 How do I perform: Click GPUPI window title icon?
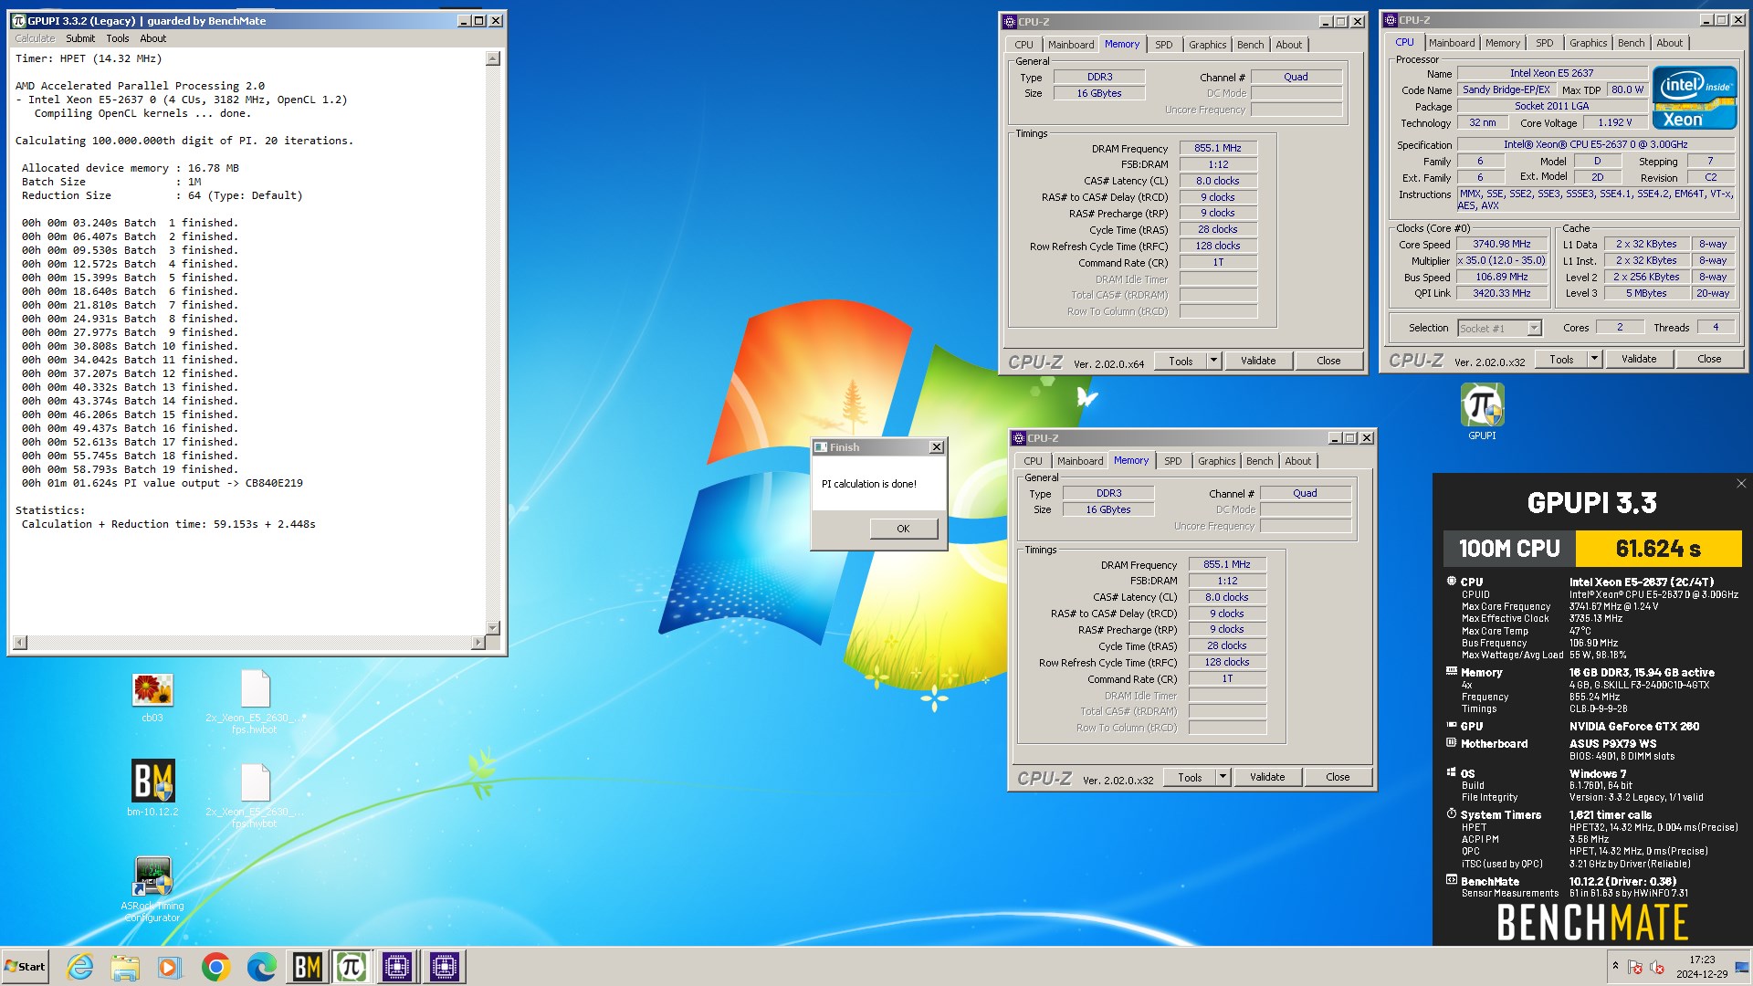18,20
